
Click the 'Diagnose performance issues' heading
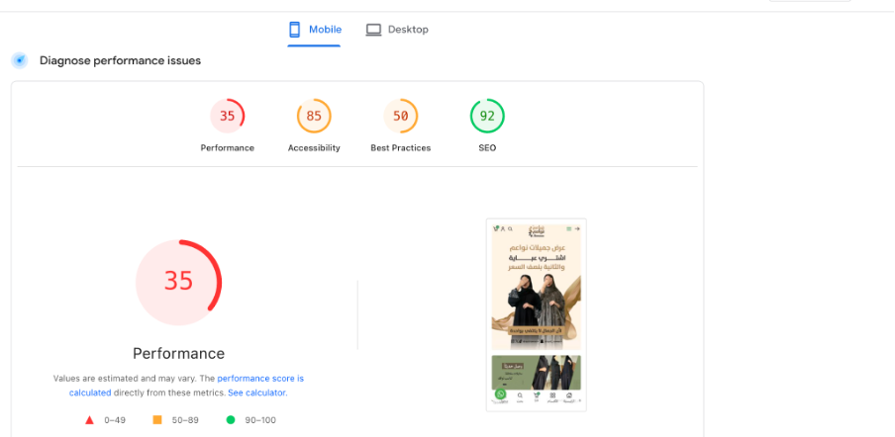click(x=120, y=60)
